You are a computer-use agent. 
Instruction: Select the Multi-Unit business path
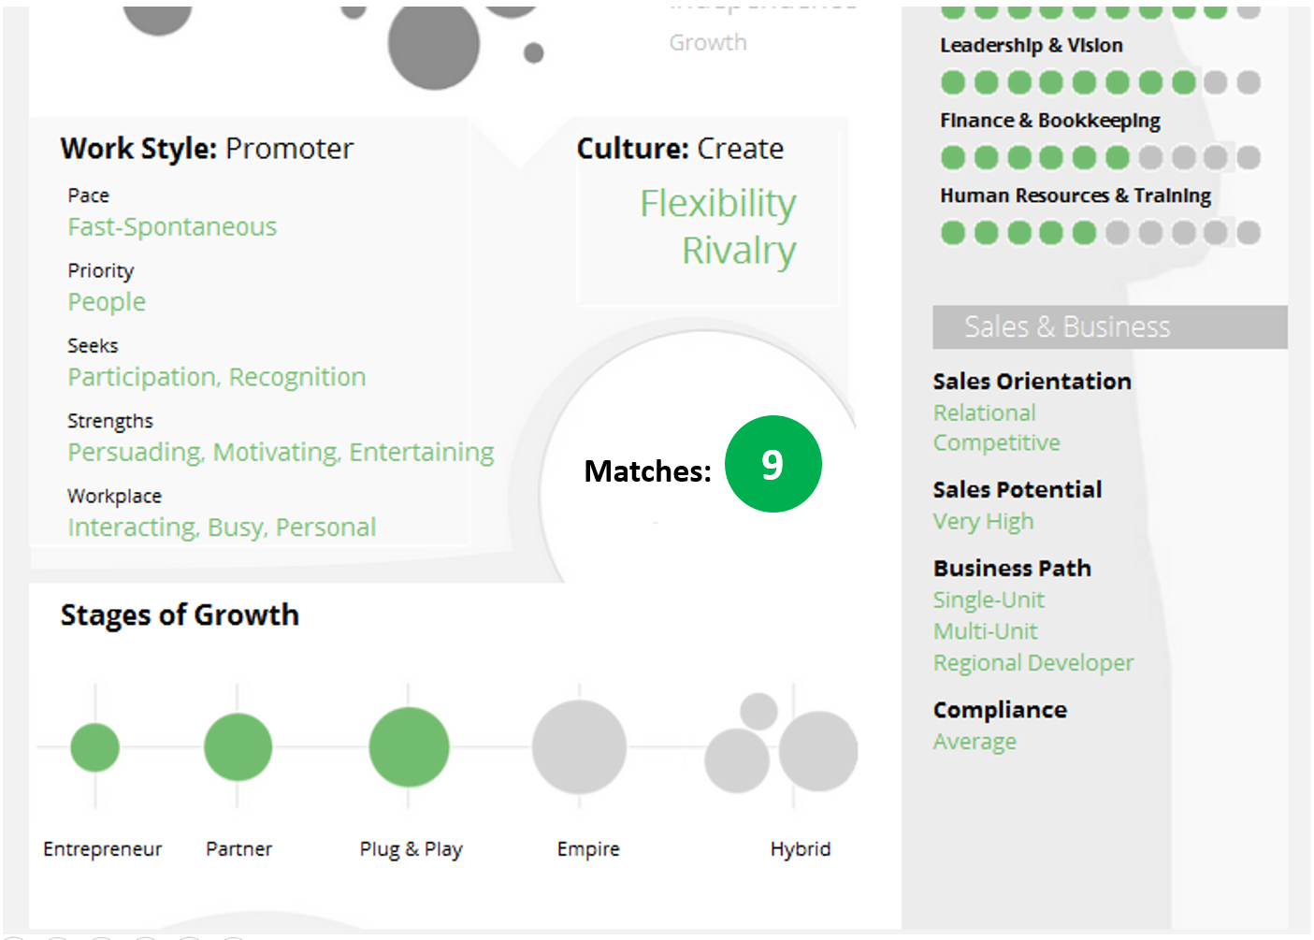pyautogui.click(x=985, y=631)
